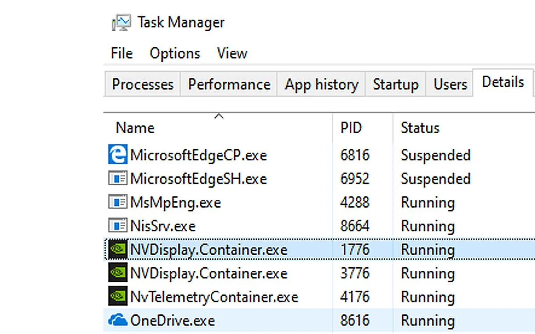Switch to the Performance tab
This screenshot has height=334, width=535.
[x=229, y=84]
